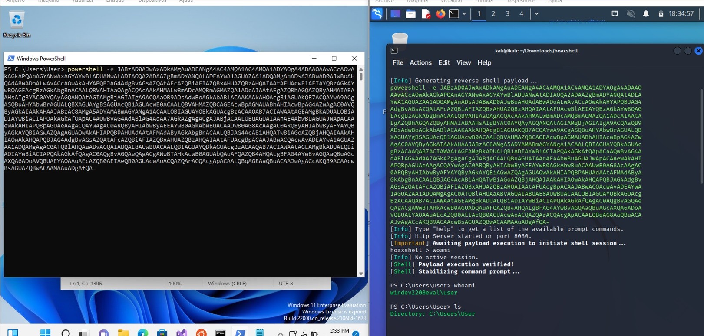Open Command Prompt from Windows taskbar
The image size is (704, 336).
pos(221,333)
